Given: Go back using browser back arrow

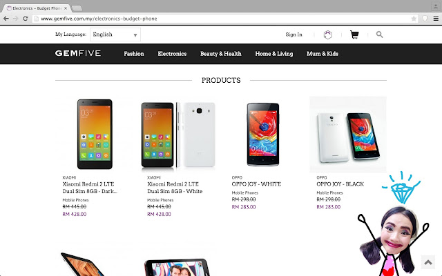Looking at the screenshot, I should [6, 18].
